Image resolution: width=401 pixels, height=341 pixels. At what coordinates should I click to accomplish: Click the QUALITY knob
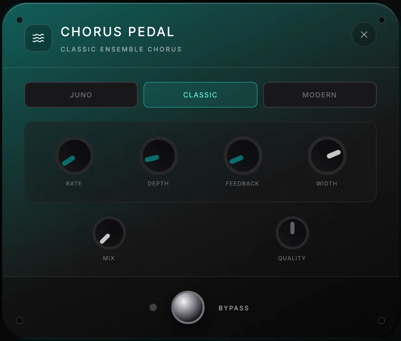[292, 233]
